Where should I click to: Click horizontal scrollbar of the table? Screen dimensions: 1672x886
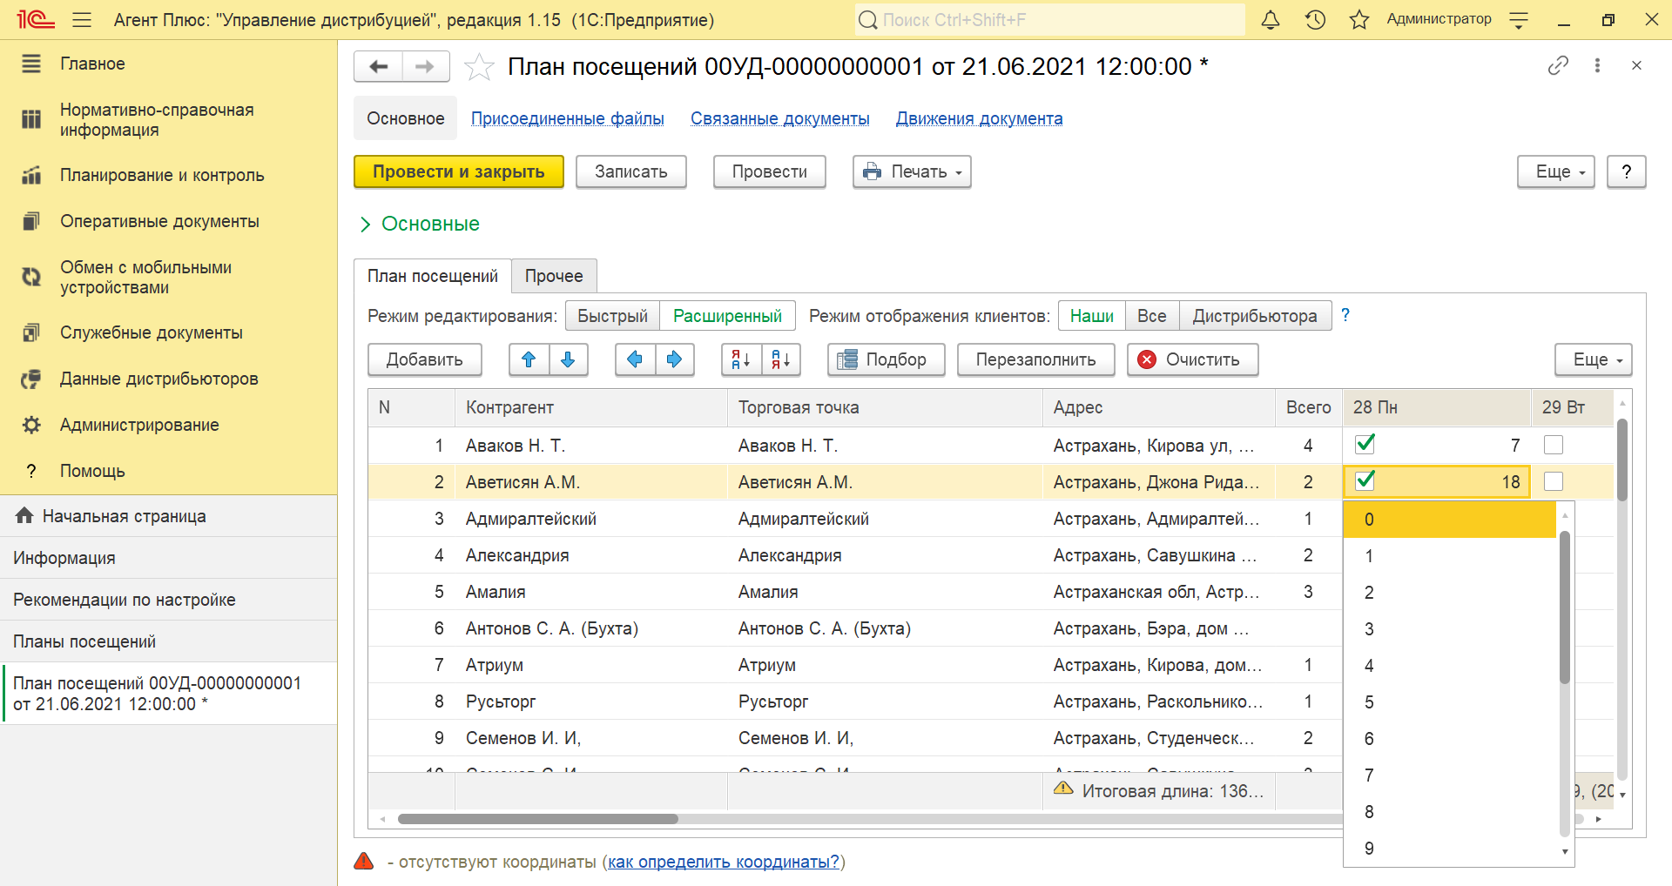pyautogui.click(x=538, y=819)
